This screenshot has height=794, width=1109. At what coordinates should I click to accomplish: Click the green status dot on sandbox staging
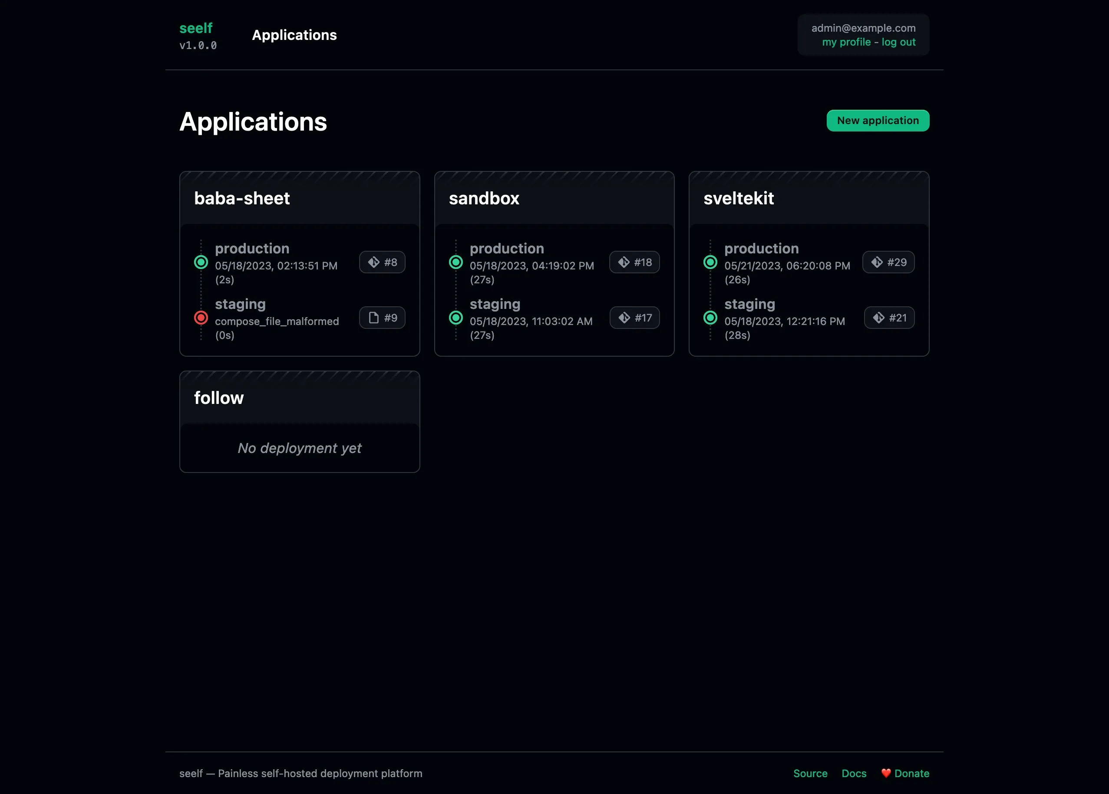(456, 318)
